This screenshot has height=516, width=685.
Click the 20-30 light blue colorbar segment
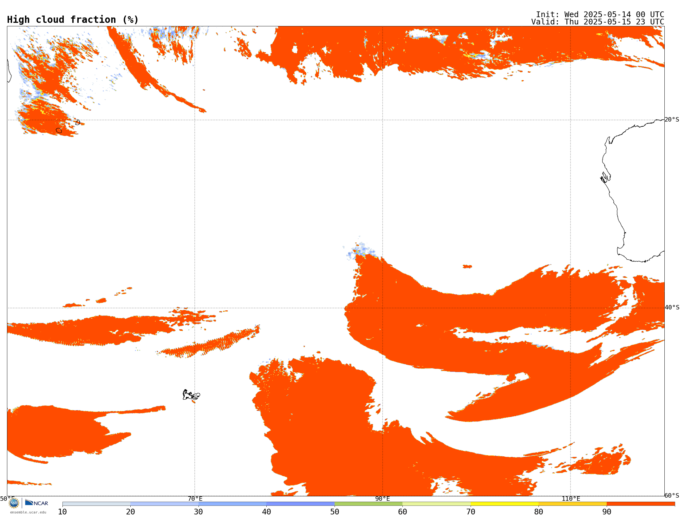tap(164, 504)
